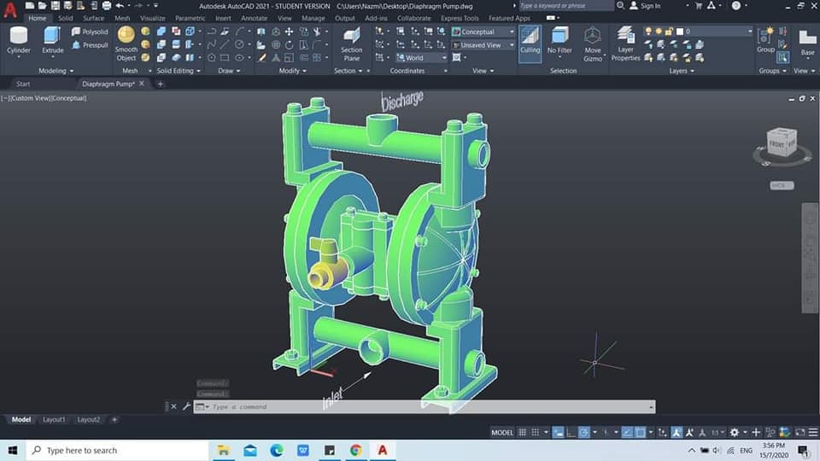The width and height of the screenshot is (820, 461).
Task: Select the Cylinder tool
Action: coord(18,41)
